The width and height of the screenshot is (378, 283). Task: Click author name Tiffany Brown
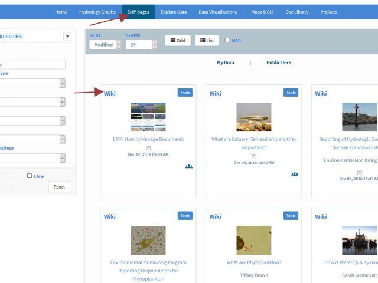[254, 275]
